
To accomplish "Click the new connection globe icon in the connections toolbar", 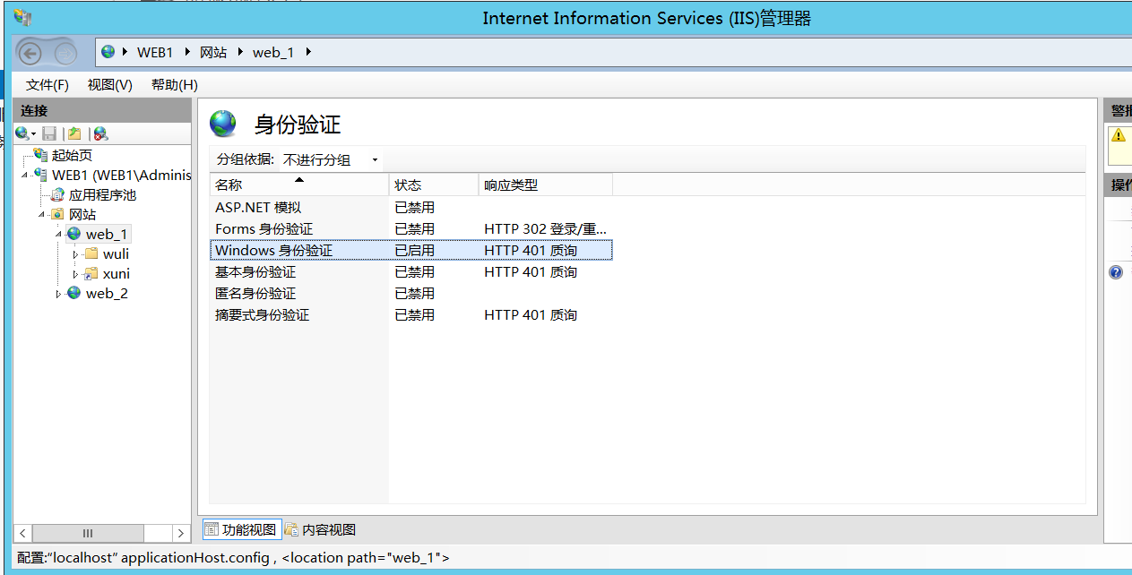I will 22,133.
